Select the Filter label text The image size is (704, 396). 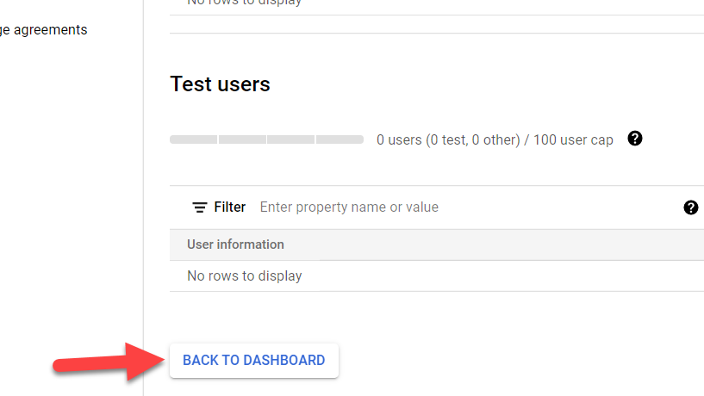tap(230, 207)
